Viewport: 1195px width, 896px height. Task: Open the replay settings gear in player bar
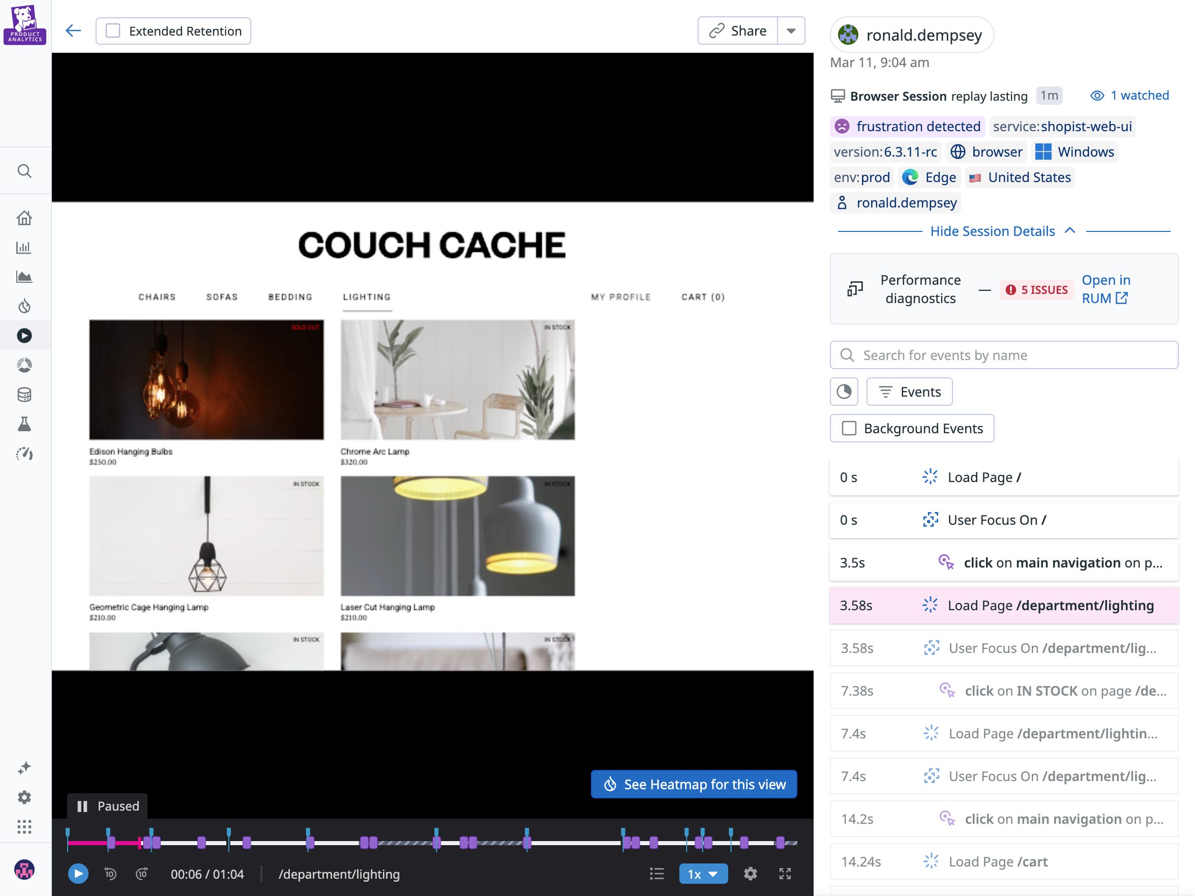[x=751, y=873]
